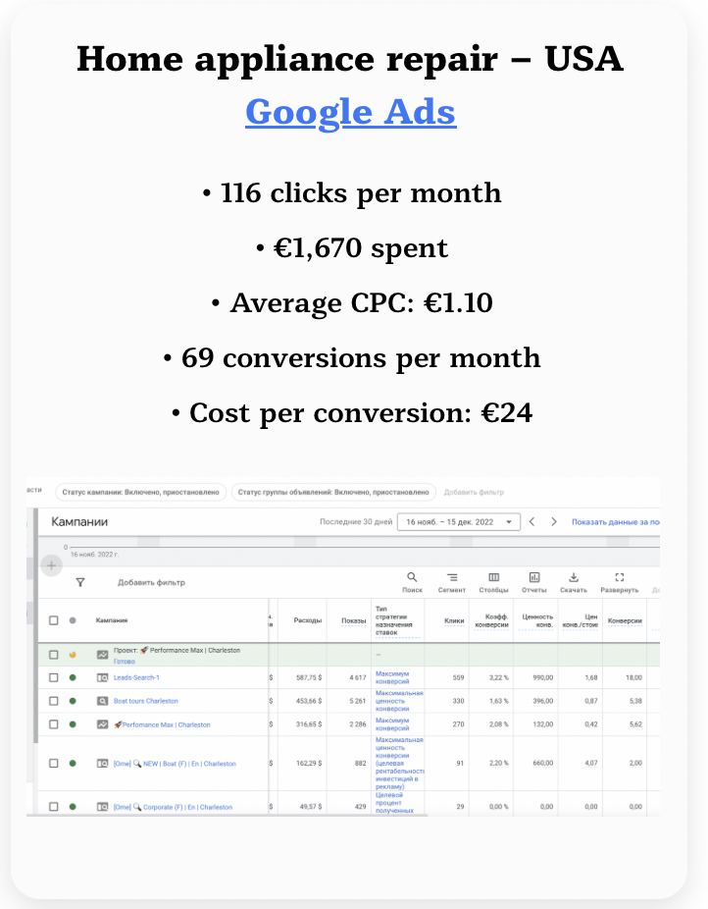
Task: Click the Скачать download icon
Action: tap(575, 578)
